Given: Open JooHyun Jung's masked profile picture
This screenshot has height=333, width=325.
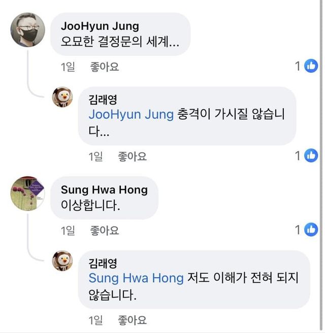Looking at the screenshot, I should point(27,29).
